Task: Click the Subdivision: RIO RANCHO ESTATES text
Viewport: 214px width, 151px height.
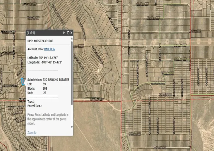Action: [48, 80]
